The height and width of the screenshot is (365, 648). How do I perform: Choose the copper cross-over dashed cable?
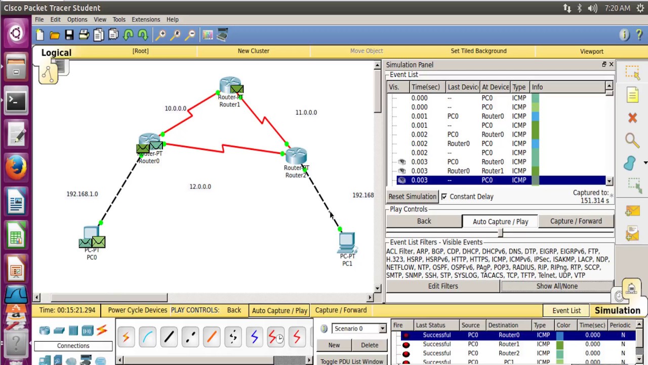pos(190,337)
